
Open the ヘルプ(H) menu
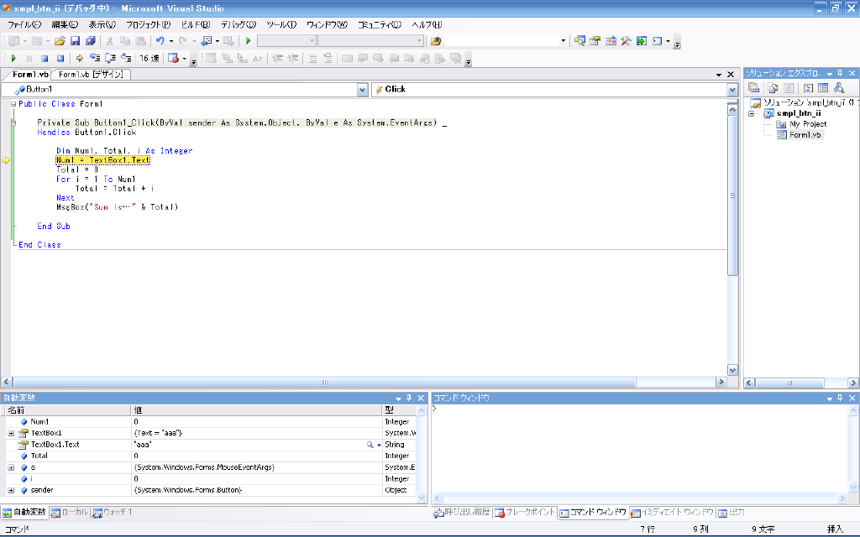pos(427,24)
